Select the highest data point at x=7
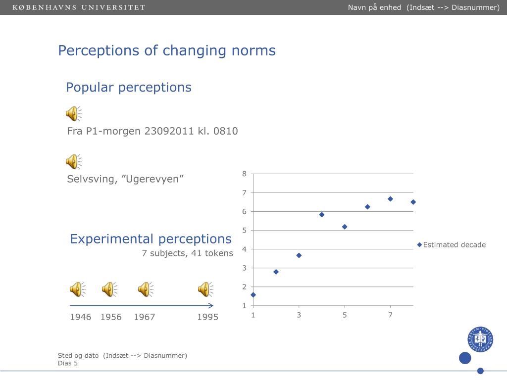The width and height of the screenshot is (507, 380). [390, 199]
